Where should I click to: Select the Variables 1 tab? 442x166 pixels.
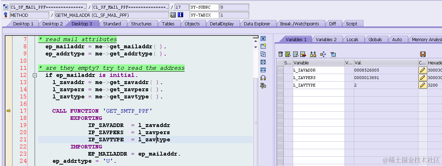pyautogui.click(x=296, y=39)
